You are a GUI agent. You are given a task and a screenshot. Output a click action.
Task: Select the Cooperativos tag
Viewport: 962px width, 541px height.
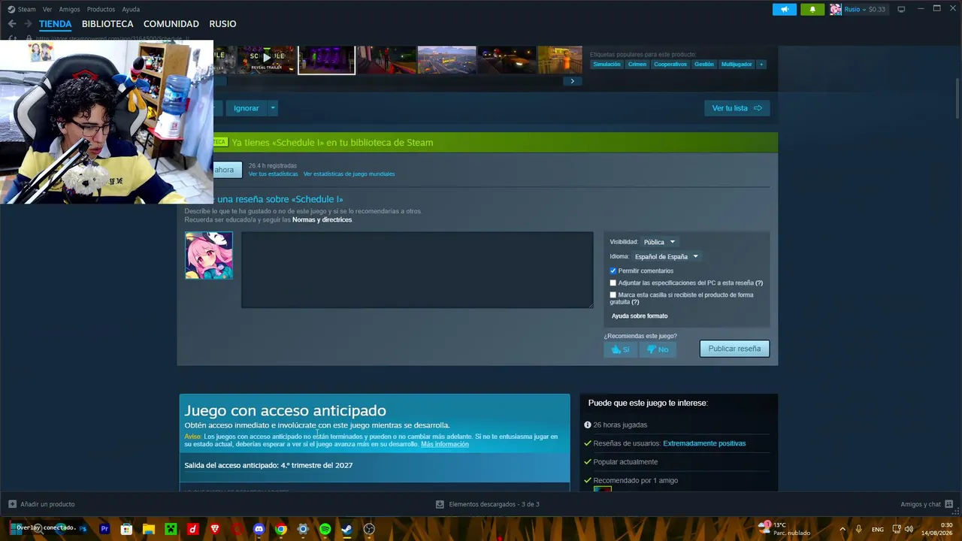click(x=670, y=65)
